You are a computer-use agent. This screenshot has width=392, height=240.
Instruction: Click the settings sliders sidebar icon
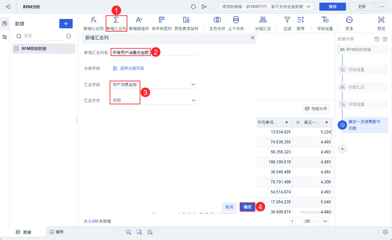click(5, 37)
